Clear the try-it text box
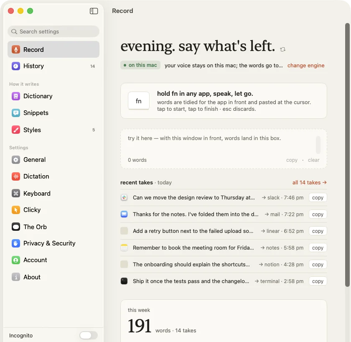 (314, 160)
